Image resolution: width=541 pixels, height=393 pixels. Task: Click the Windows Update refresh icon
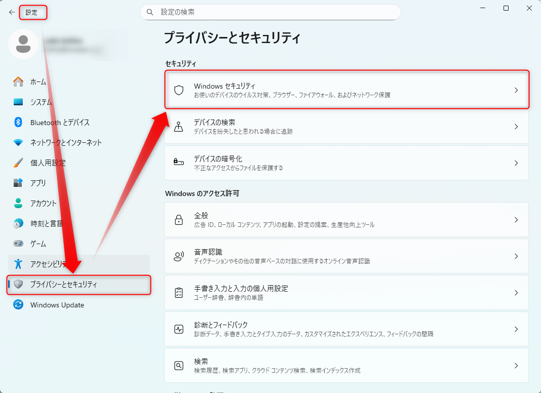click(18, 305)
